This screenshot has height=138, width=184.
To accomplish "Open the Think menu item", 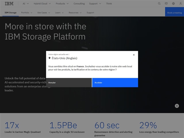I will coord(109,4).
